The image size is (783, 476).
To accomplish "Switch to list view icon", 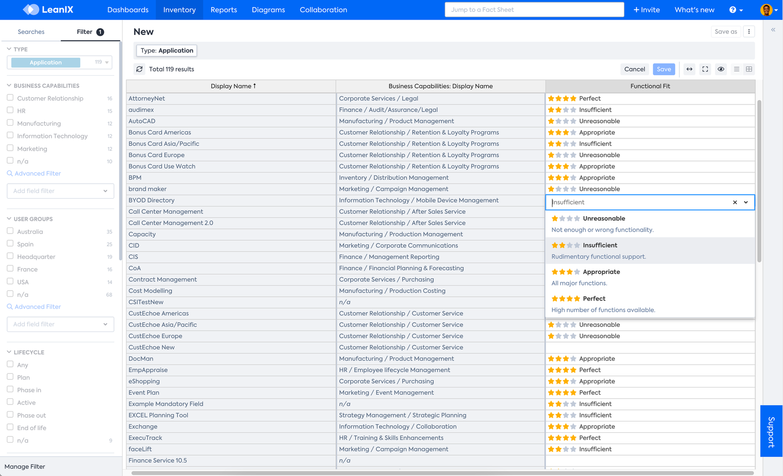I will coord(737,69).
